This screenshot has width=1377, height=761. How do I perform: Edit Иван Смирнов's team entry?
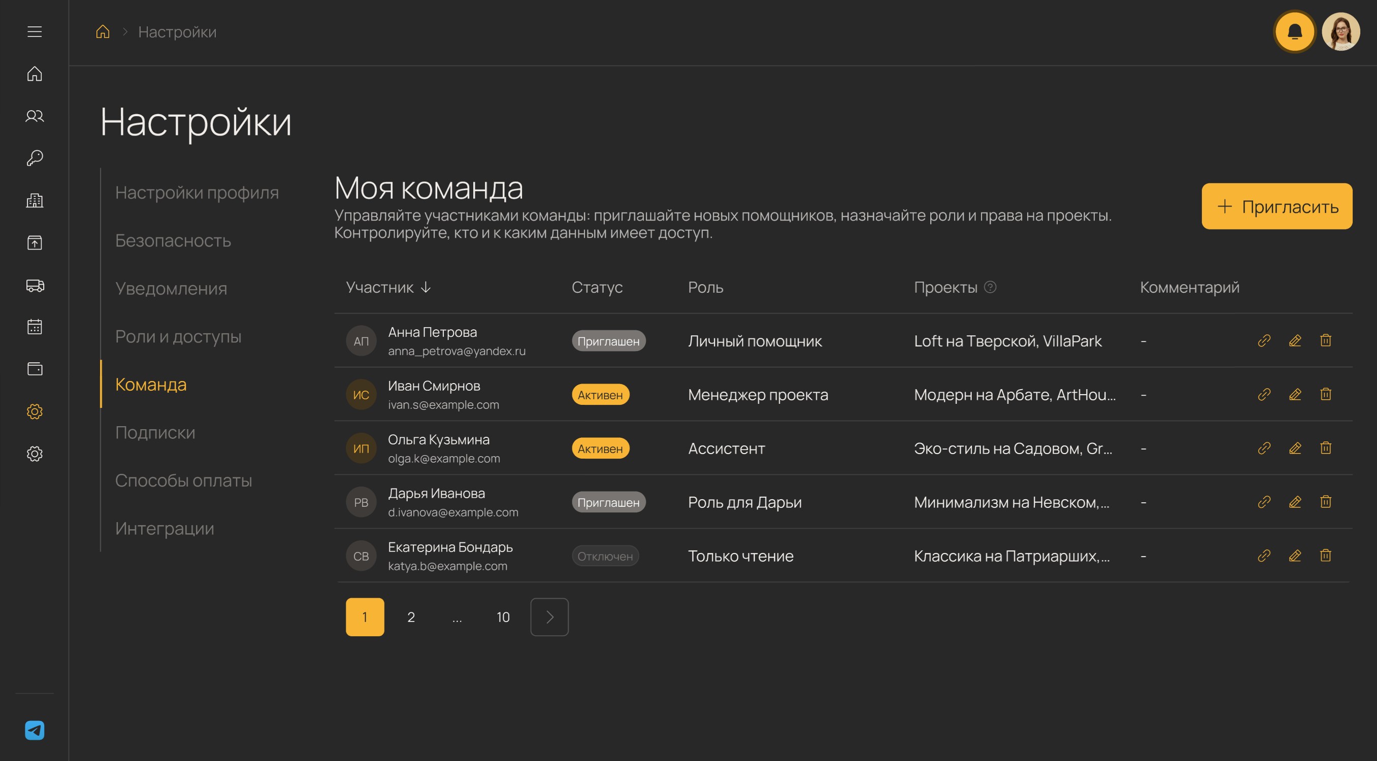(1295, 395)
